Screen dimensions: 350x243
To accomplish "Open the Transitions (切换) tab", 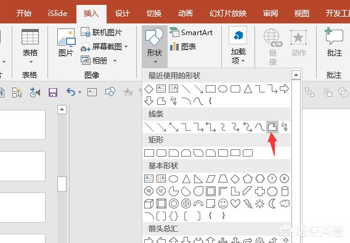I will 154,14.
